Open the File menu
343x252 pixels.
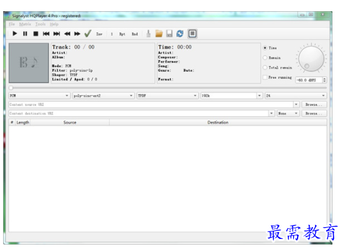[x=12, y=24]
